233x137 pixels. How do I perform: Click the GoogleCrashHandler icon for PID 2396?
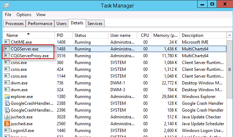tap(7, 110)
